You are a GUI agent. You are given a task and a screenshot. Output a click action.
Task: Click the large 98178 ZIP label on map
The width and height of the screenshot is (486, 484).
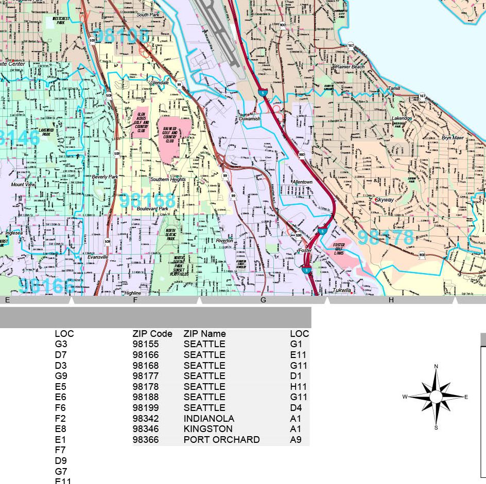[x=386, y=238]
